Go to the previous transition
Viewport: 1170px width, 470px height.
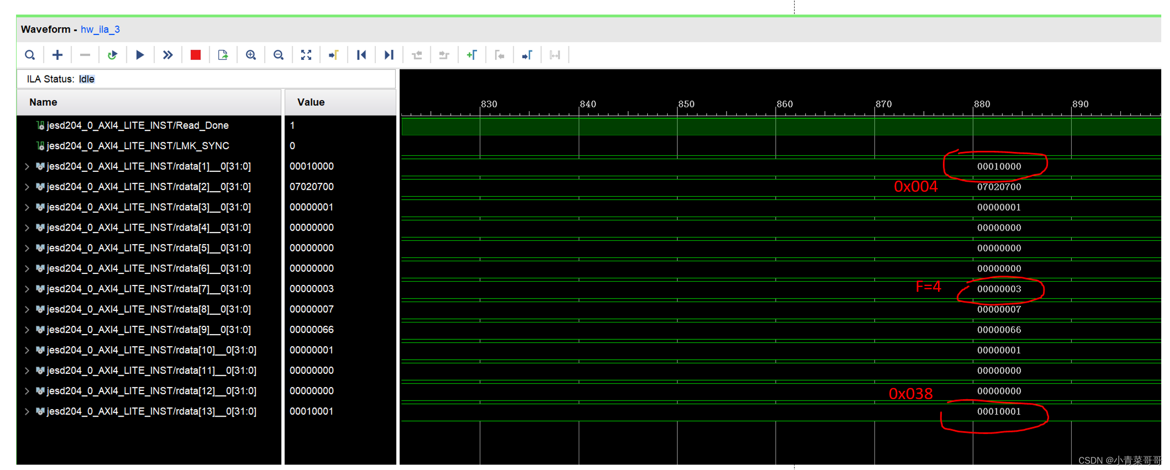point(417,55)
